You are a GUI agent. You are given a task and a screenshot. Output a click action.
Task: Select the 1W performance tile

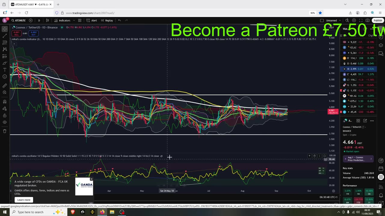[347, 192]
